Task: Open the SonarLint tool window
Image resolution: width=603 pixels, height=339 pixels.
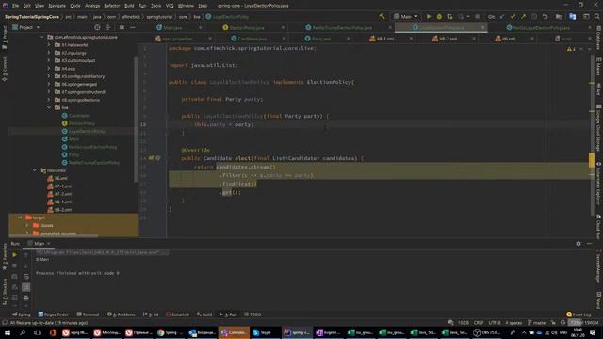Action: click(178, 315)
